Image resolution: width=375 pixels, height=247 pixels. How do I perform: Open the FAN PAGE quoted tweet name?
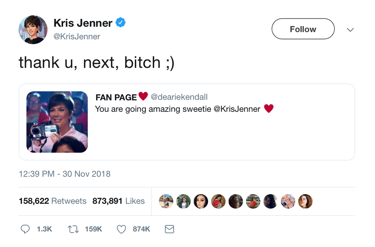116,97
